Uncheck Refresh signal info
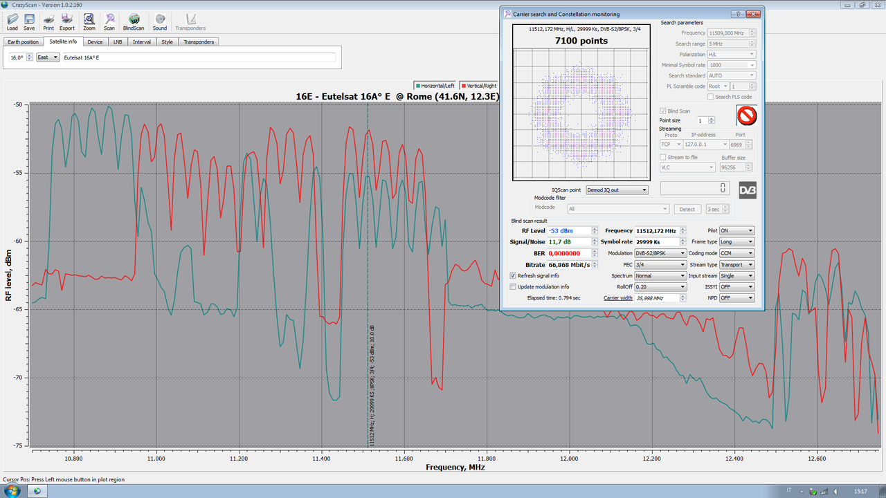The height and width of the screenshot is (498, 886). click(x=513, y=275)
